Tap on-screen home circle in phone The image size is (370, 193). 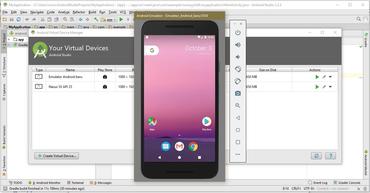coord(179,157)
